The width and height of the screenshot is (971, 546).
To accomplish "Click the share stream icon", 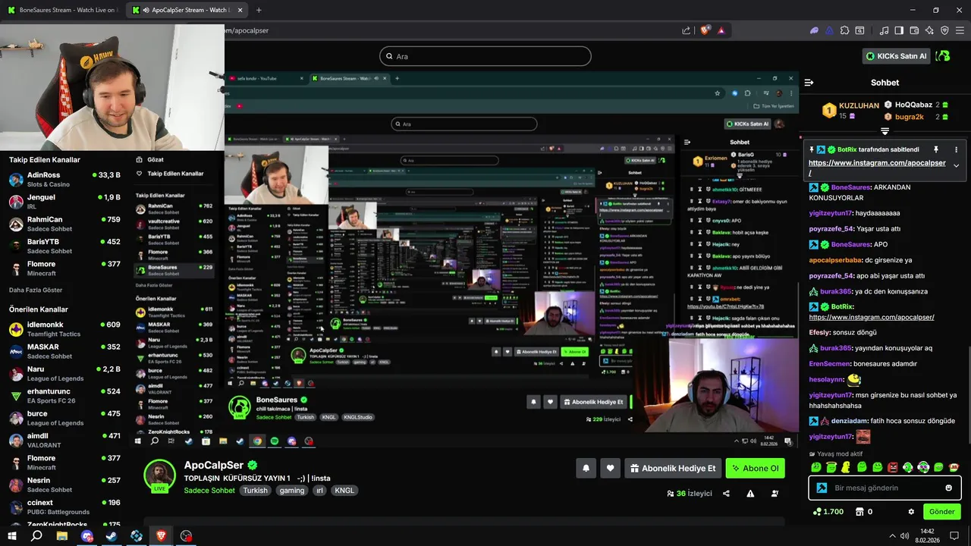I will click(726, 493).
